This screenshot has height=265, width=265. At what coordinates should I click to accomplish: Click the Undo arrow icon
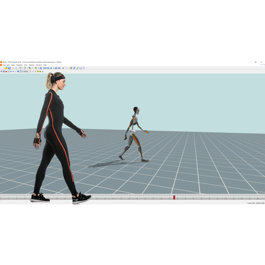click(x=20, y=68)
